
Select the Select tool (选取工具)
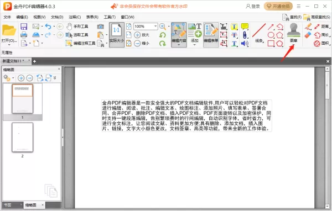pyautogui.click(x=77, y=35)
